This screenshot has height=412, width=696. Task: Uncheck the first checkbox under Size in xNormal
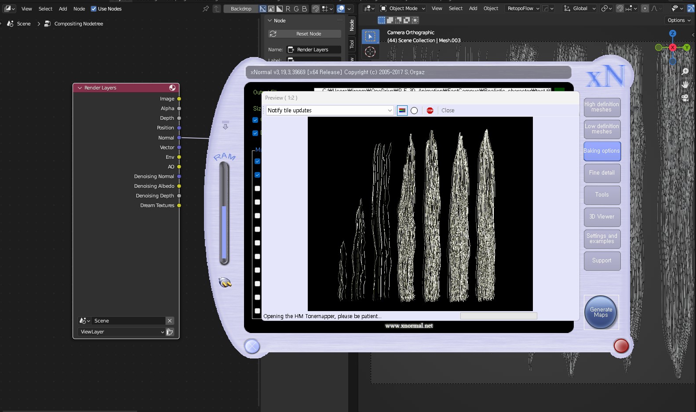coord(255,120)
